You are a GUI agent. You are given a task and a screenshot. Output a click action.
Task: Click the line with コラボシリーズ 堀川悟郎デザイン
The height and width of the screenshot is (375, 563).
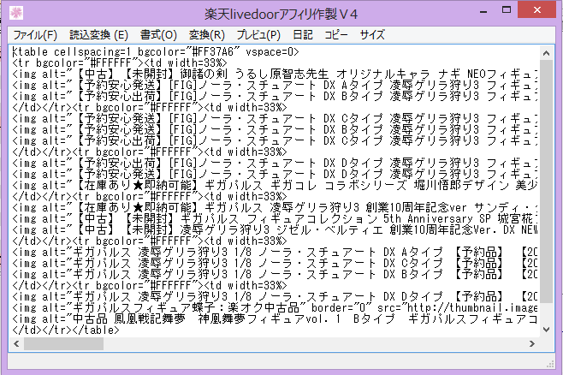pos(275,186)
